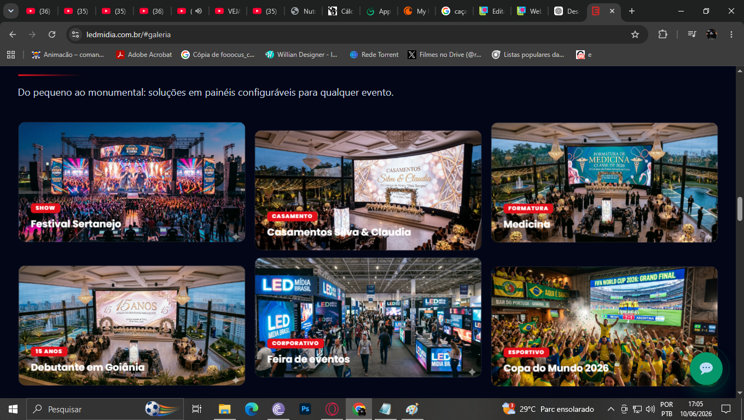Image resolution: width=744 pixels, height=420 pixels.
Task: Open the Chrome profile avatar
Action: 712,34
